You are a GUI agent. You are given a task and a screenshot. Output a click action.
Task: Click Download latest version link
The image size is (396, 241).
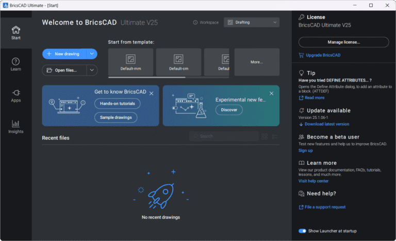point(327,124)
